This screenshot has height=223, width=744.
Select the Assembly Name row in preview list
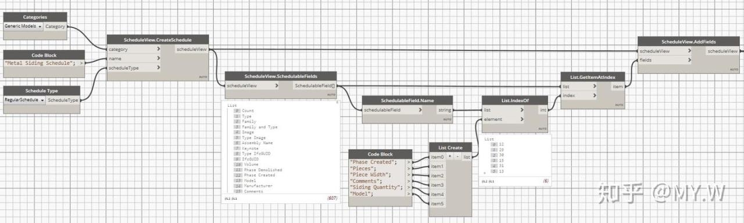click(x=257, y=143)
